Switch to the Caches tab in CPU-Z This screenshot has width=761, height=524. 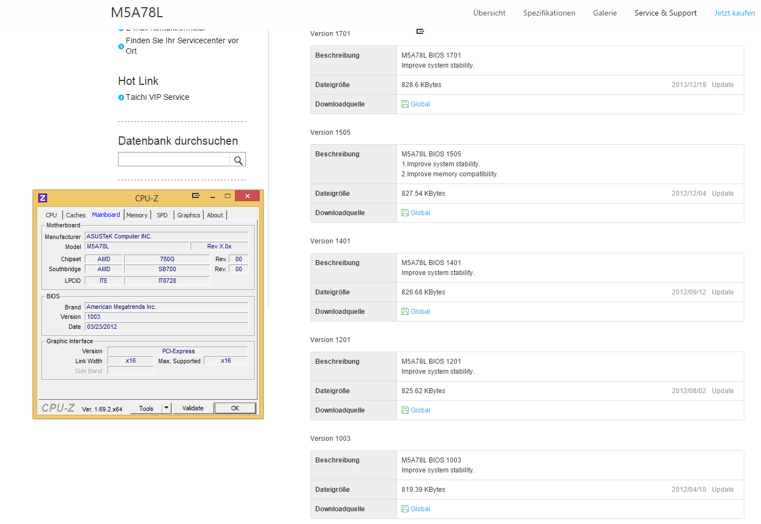click(76, 215)
